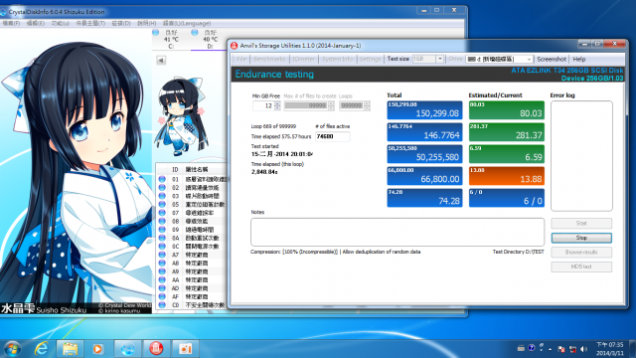Launch Internet Explorer from the taskbar

(x=42, y=349)
